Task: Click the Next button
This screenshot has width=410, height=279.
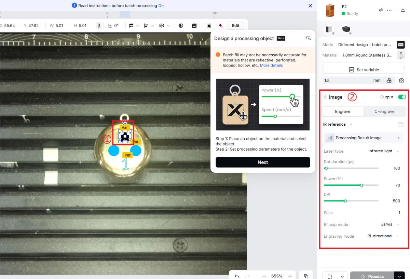Action: [x=263, y=162]
